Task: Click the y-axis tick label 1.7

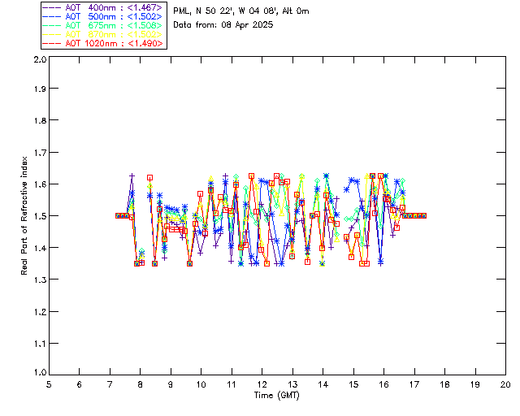Action: click(40, 153)
